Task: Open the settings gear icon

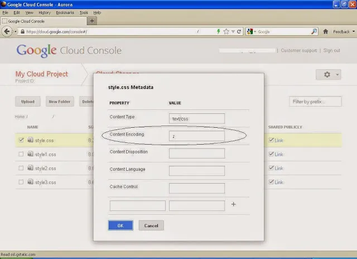Action: pyautogui.click(x=327, y=74)
